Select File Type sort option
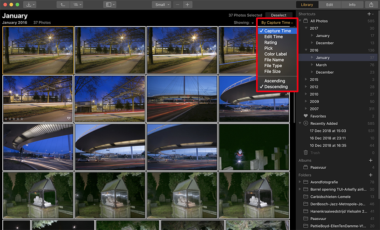The image size is (380, 230). pos(277,66)
